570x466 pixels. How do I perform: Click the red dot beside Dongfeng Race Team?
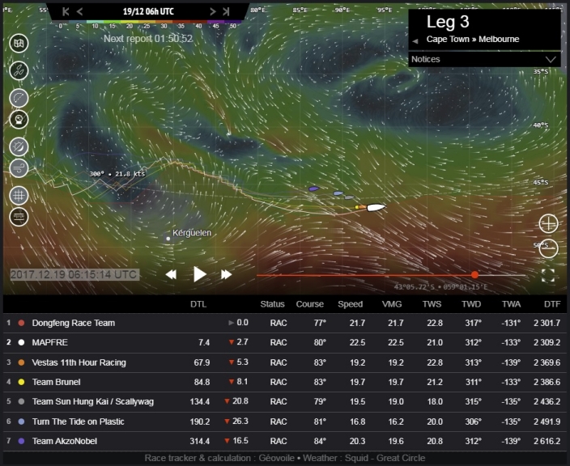tap(21, 323)
